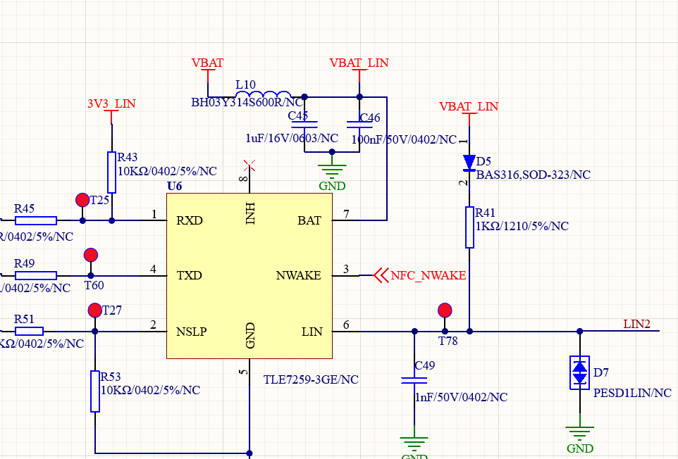Select the T60 test point circle

click(90, 255)
